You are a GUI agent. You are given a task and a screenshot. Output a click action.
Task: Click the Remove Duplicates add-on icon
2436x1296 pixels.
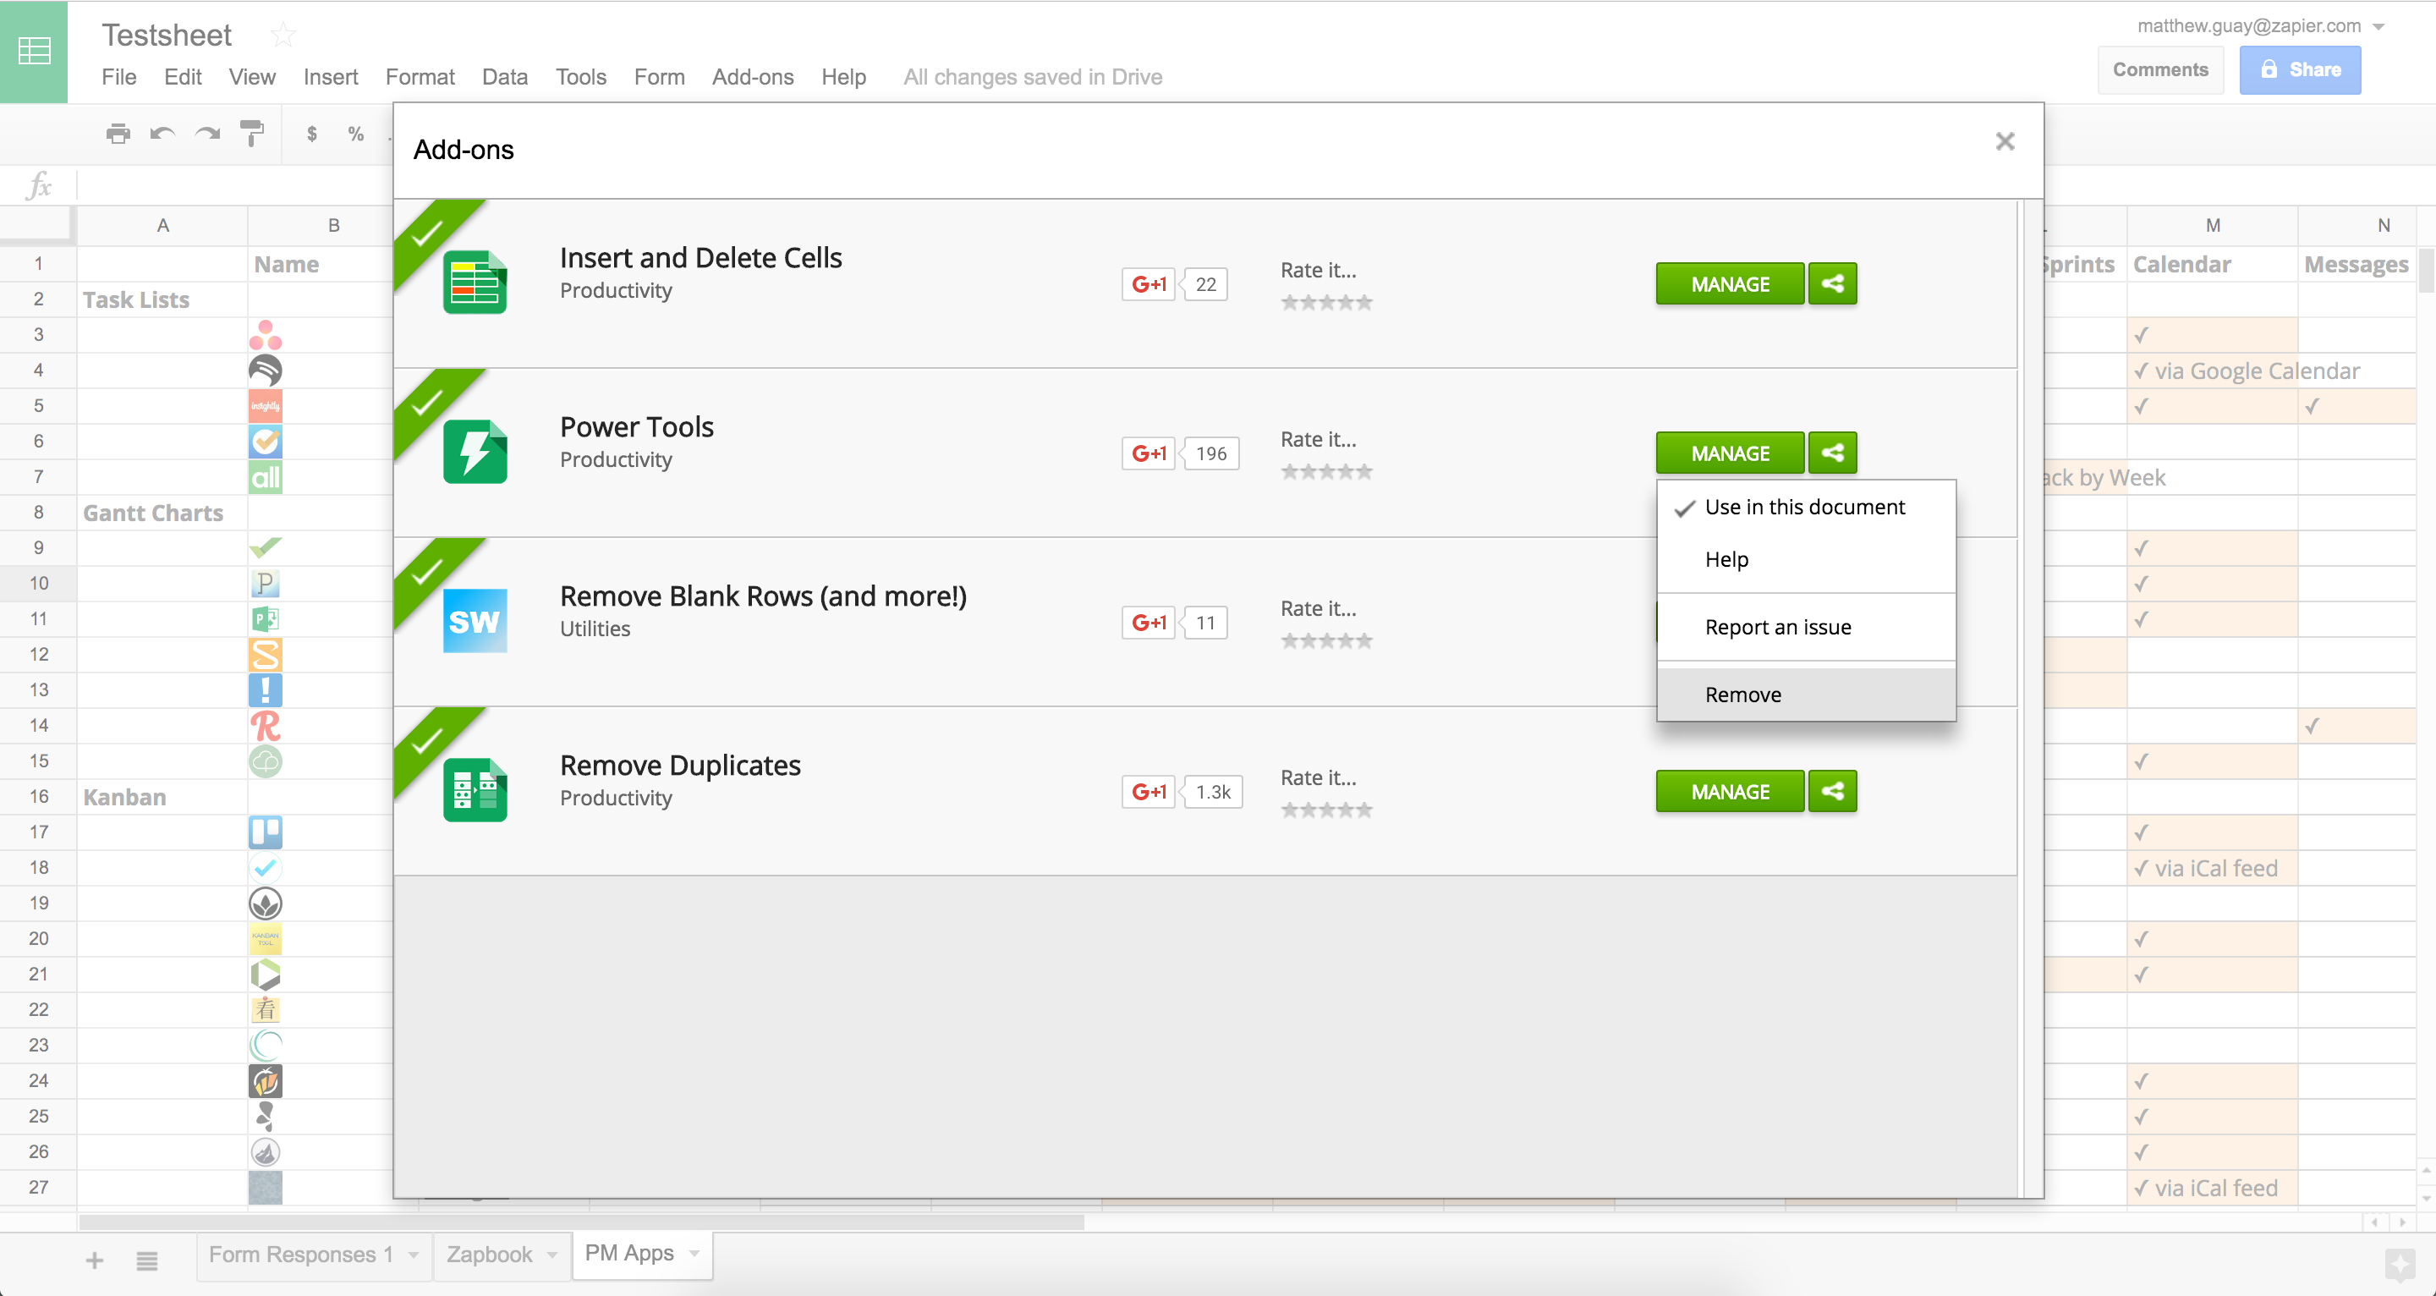(477, 792)
